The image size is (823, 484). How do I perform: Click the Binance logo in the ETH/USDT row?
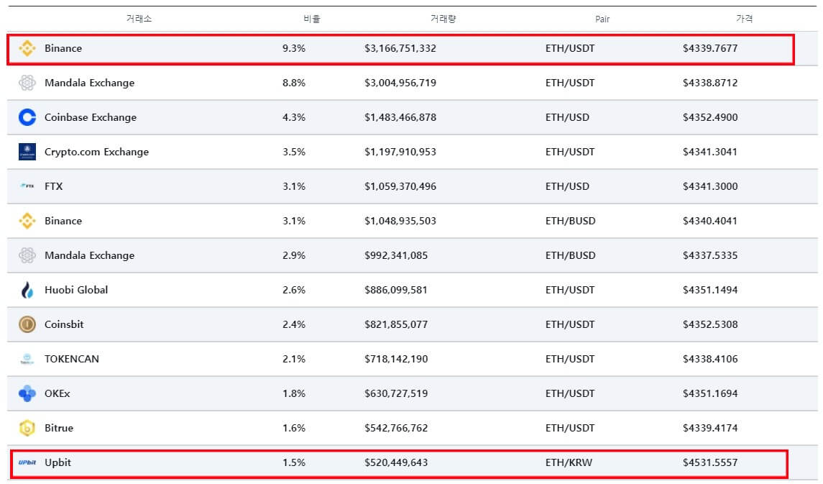[x=27, y=48]
